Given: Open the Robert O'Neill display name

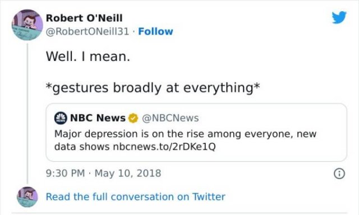Looking at the screenshot, I should click(x=84, y=18).
